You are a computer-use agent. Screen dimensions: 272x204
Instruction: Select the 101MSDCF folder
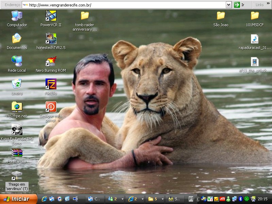pyautogui.click(x=255, y=15)
